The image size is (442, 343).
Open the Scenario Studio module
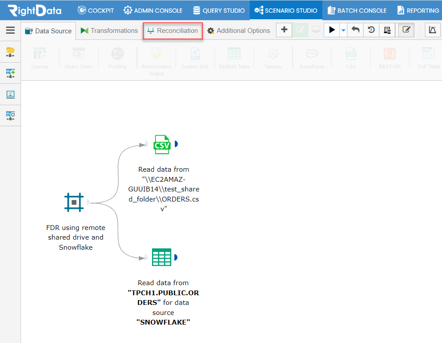pos(286,11)
